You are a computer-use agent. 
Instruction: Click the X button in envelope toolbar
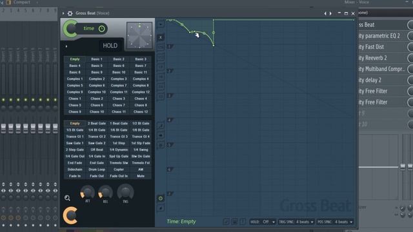(161, 37)
